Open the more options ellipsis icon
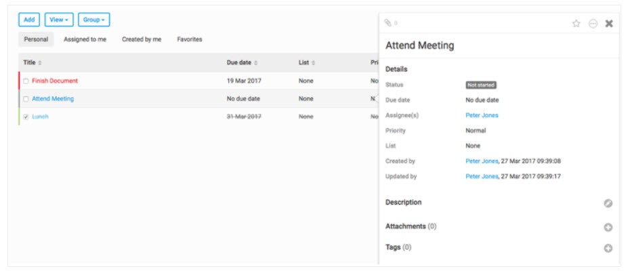 pyautogui.click(x=593, y=23)
